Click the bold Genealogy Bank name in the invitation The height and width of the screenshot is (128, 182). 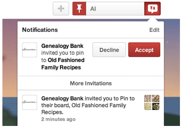pyautogui.click(x=62, y=46)
